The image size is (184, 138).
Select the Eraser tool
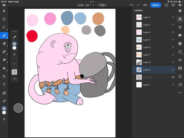point(4,44)
